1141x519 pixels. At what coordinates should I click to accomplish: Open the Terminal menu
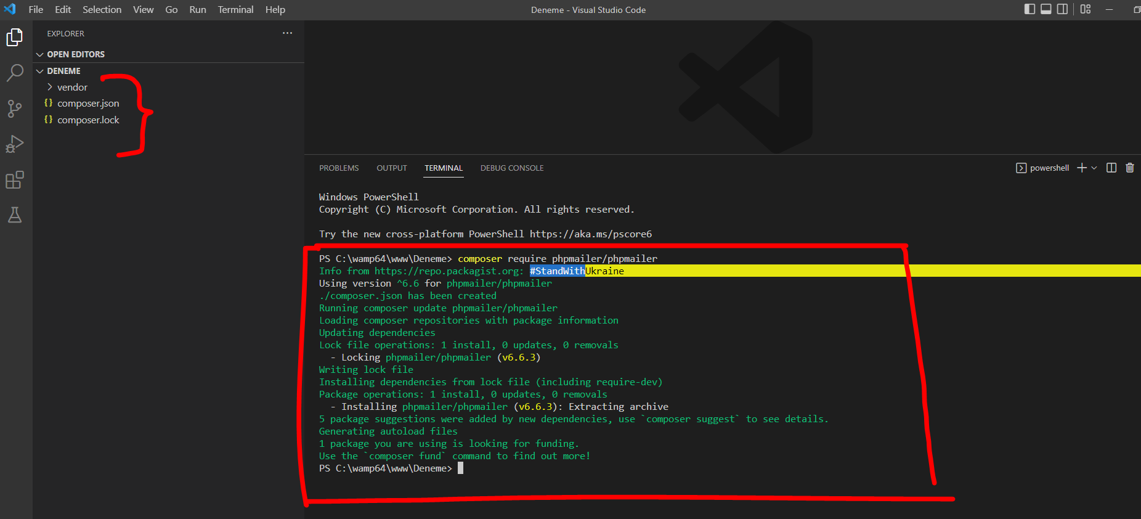pyautogui.click(x=235, y=10)
